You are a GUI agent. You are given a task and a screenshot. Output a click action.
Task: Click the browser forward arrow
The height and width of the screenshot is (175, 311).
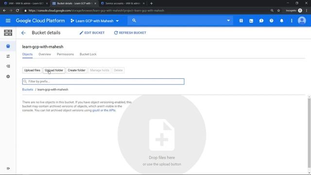coord(11,11)
